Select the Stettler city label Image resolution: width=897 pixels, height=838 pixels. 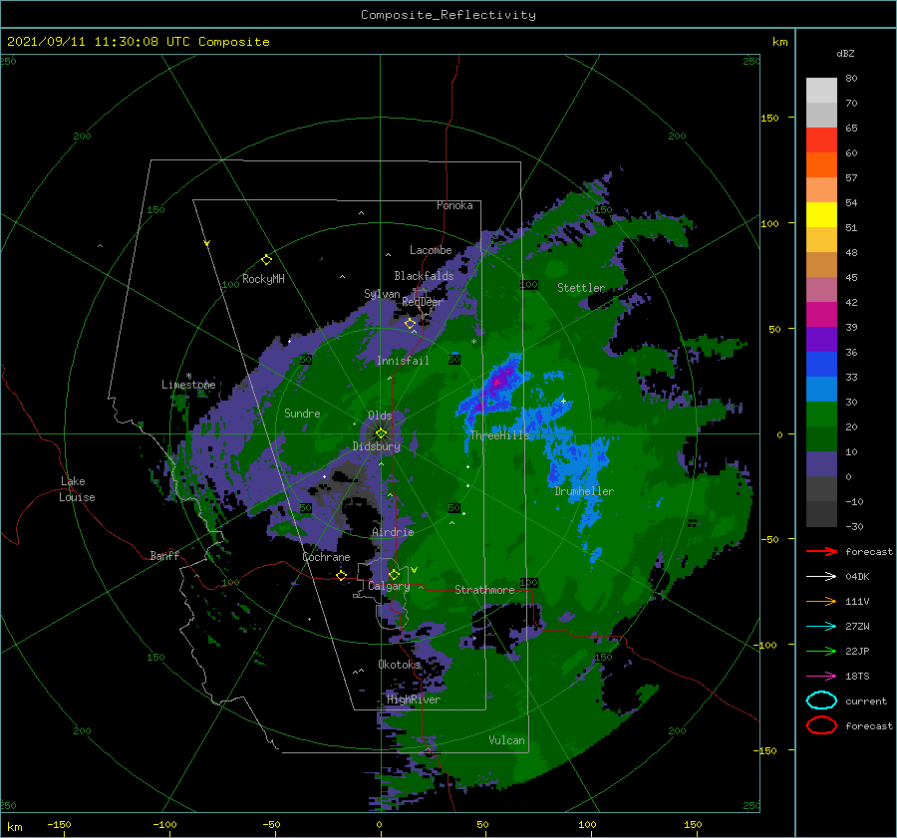[x=581, y=288]
